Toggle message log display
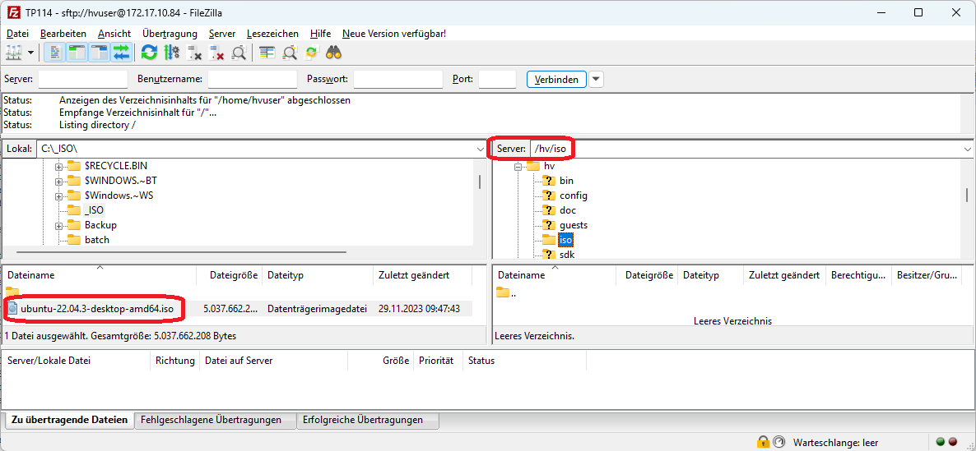The width and height of the screenshot is (976, 451). [54, 53]
